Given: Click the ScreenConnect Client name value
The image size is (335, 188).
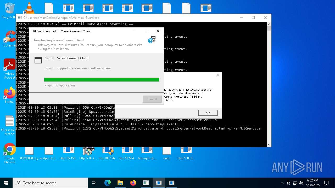Looking at the screenshot, I should (x=73, y=58).
